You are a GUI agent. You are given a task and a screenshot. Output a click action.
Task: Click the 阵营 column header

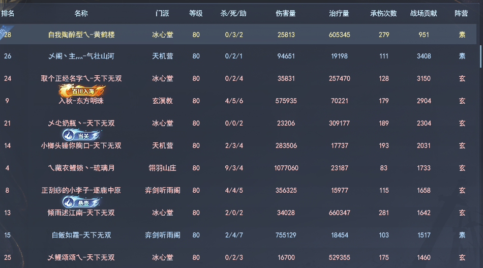coord(462,13)
